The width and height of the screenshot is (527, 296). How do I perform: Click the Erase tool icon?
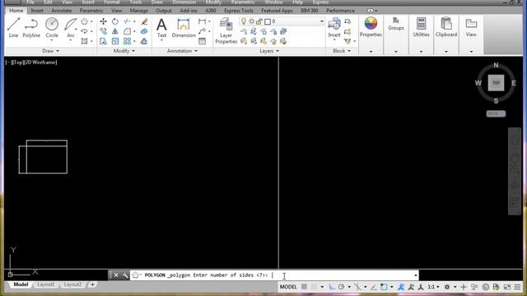click(x=144, y=21)
